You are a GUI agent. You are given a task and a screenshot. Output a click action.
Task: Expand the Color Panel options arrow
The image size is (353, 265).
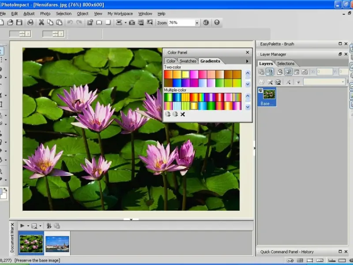tap(247, 61)
